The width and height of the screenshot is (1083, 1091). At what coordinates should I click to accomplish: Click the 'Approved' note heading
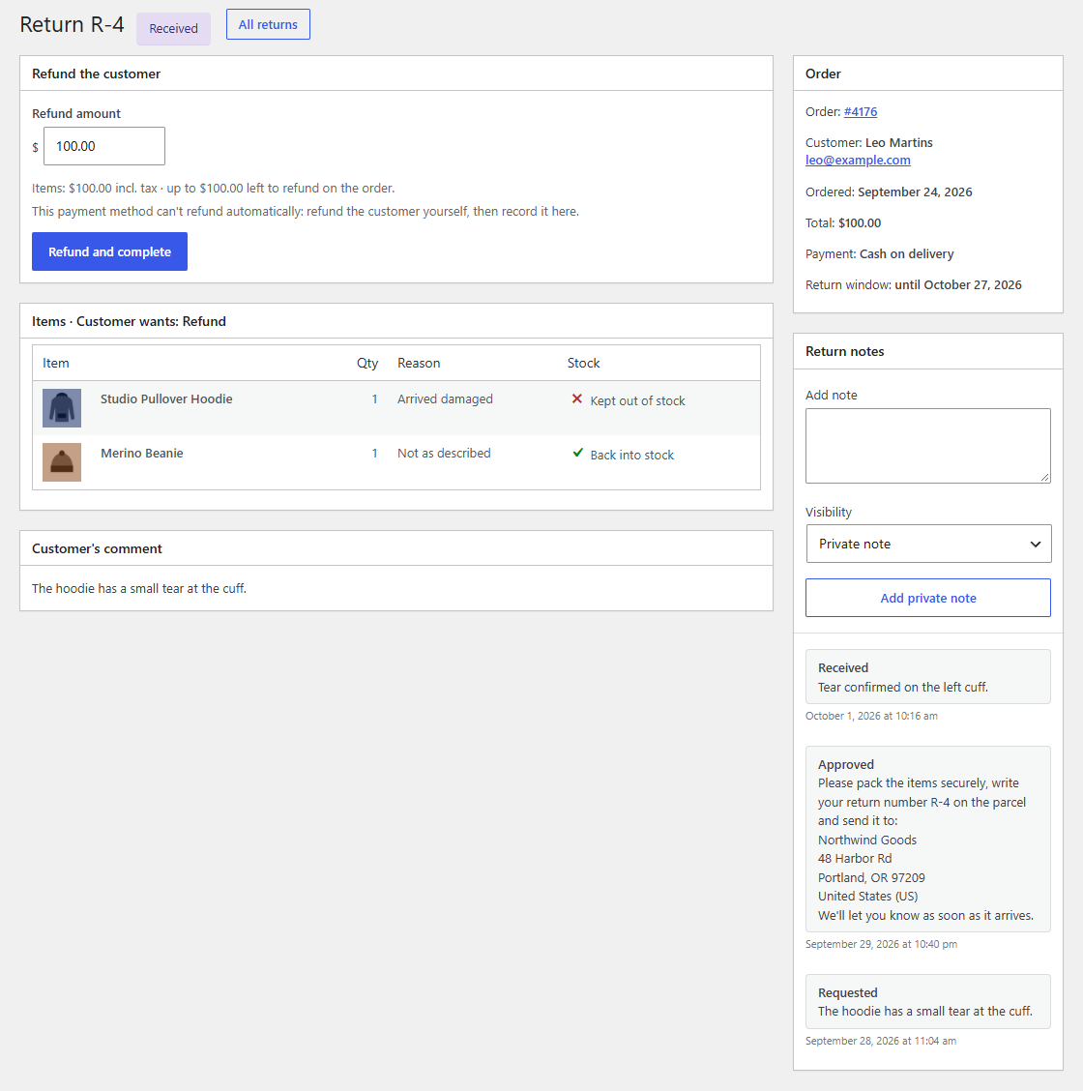coord(846,764)
